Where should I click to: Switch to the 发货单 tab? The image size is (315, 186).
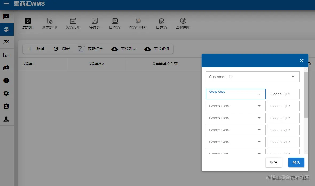28,23
